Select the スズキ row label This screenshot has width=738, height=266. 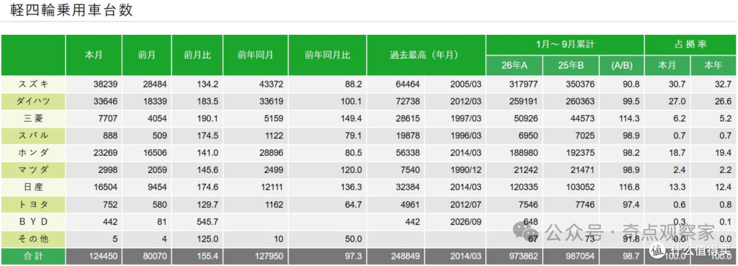coord(33,84)
